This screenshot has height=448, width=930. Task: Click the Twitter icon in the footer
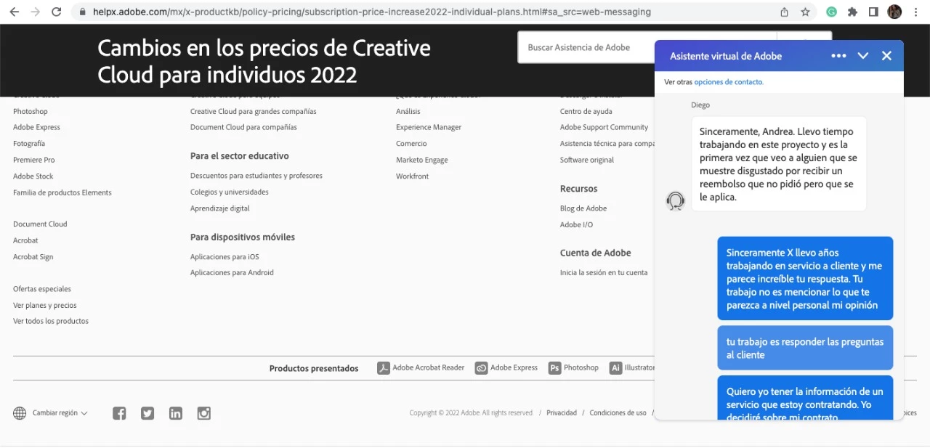pos(147,413)
